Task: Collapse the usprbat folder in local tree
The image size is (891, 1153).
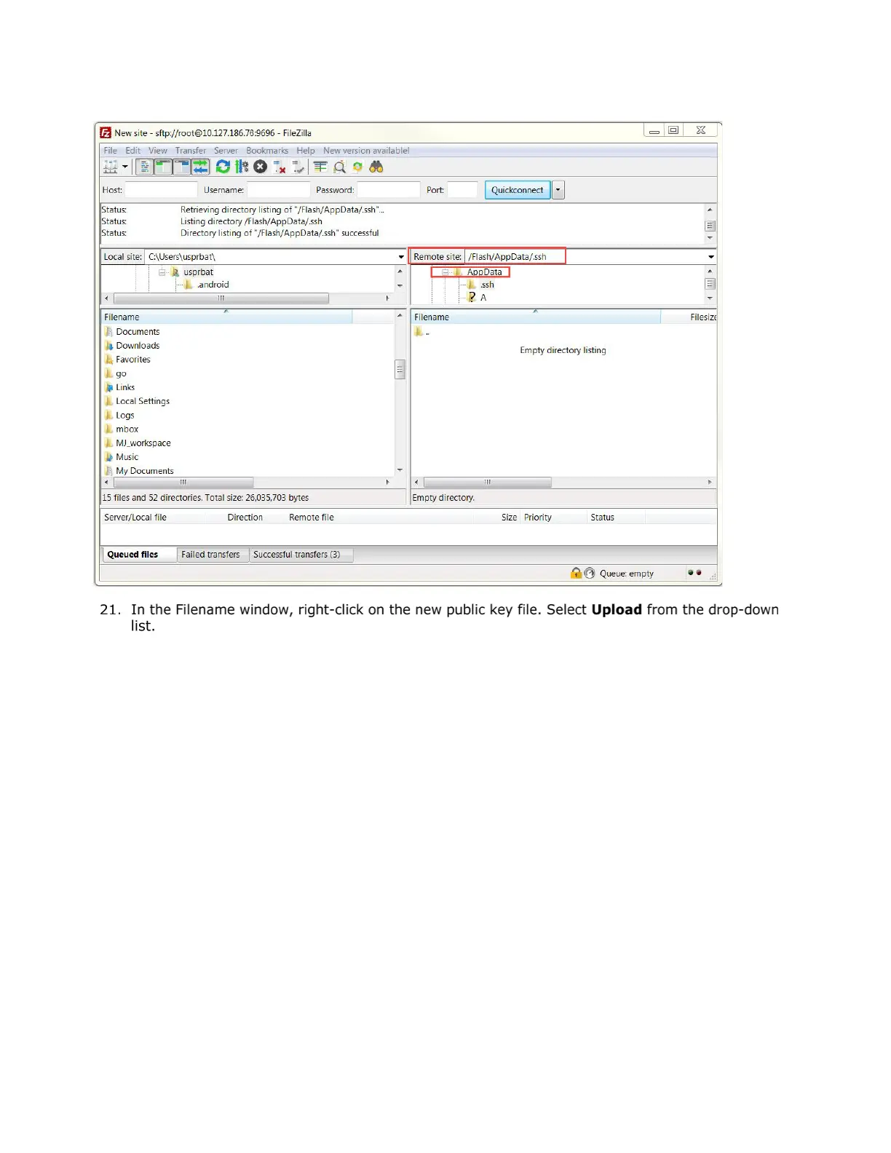Action: pyautogui.click(x=162, y=272)
